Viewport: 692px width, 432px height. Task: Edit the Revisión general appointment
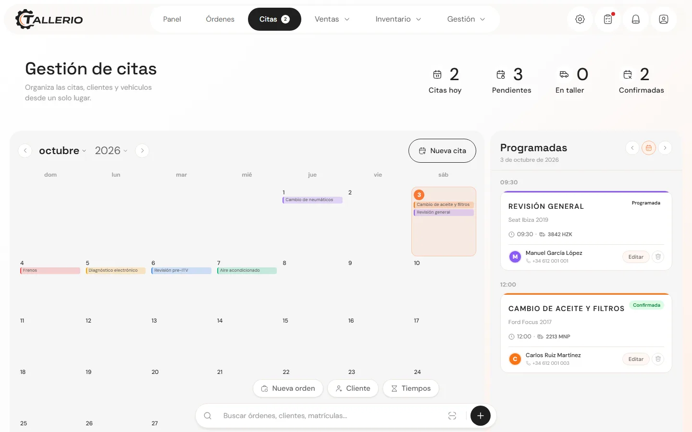[636, 257]
